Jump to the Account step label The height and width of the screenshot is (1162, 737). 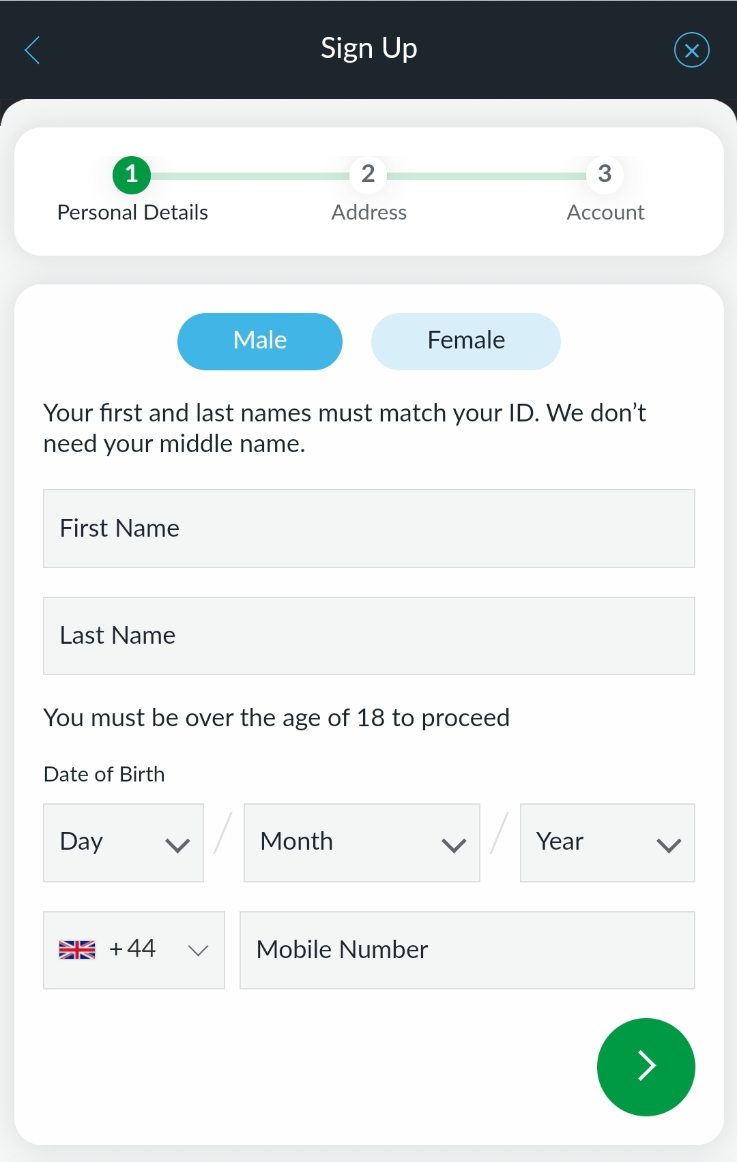click(605, 213)
